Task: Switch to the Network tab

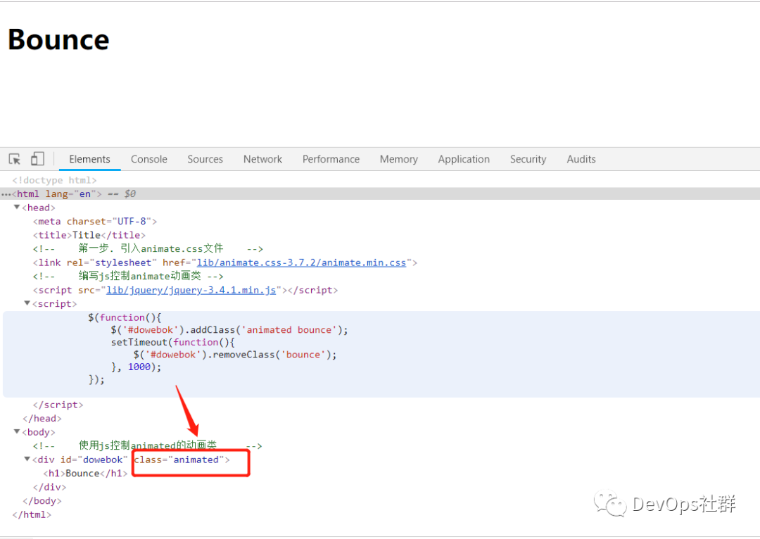Action: click(x=262, y=159)
